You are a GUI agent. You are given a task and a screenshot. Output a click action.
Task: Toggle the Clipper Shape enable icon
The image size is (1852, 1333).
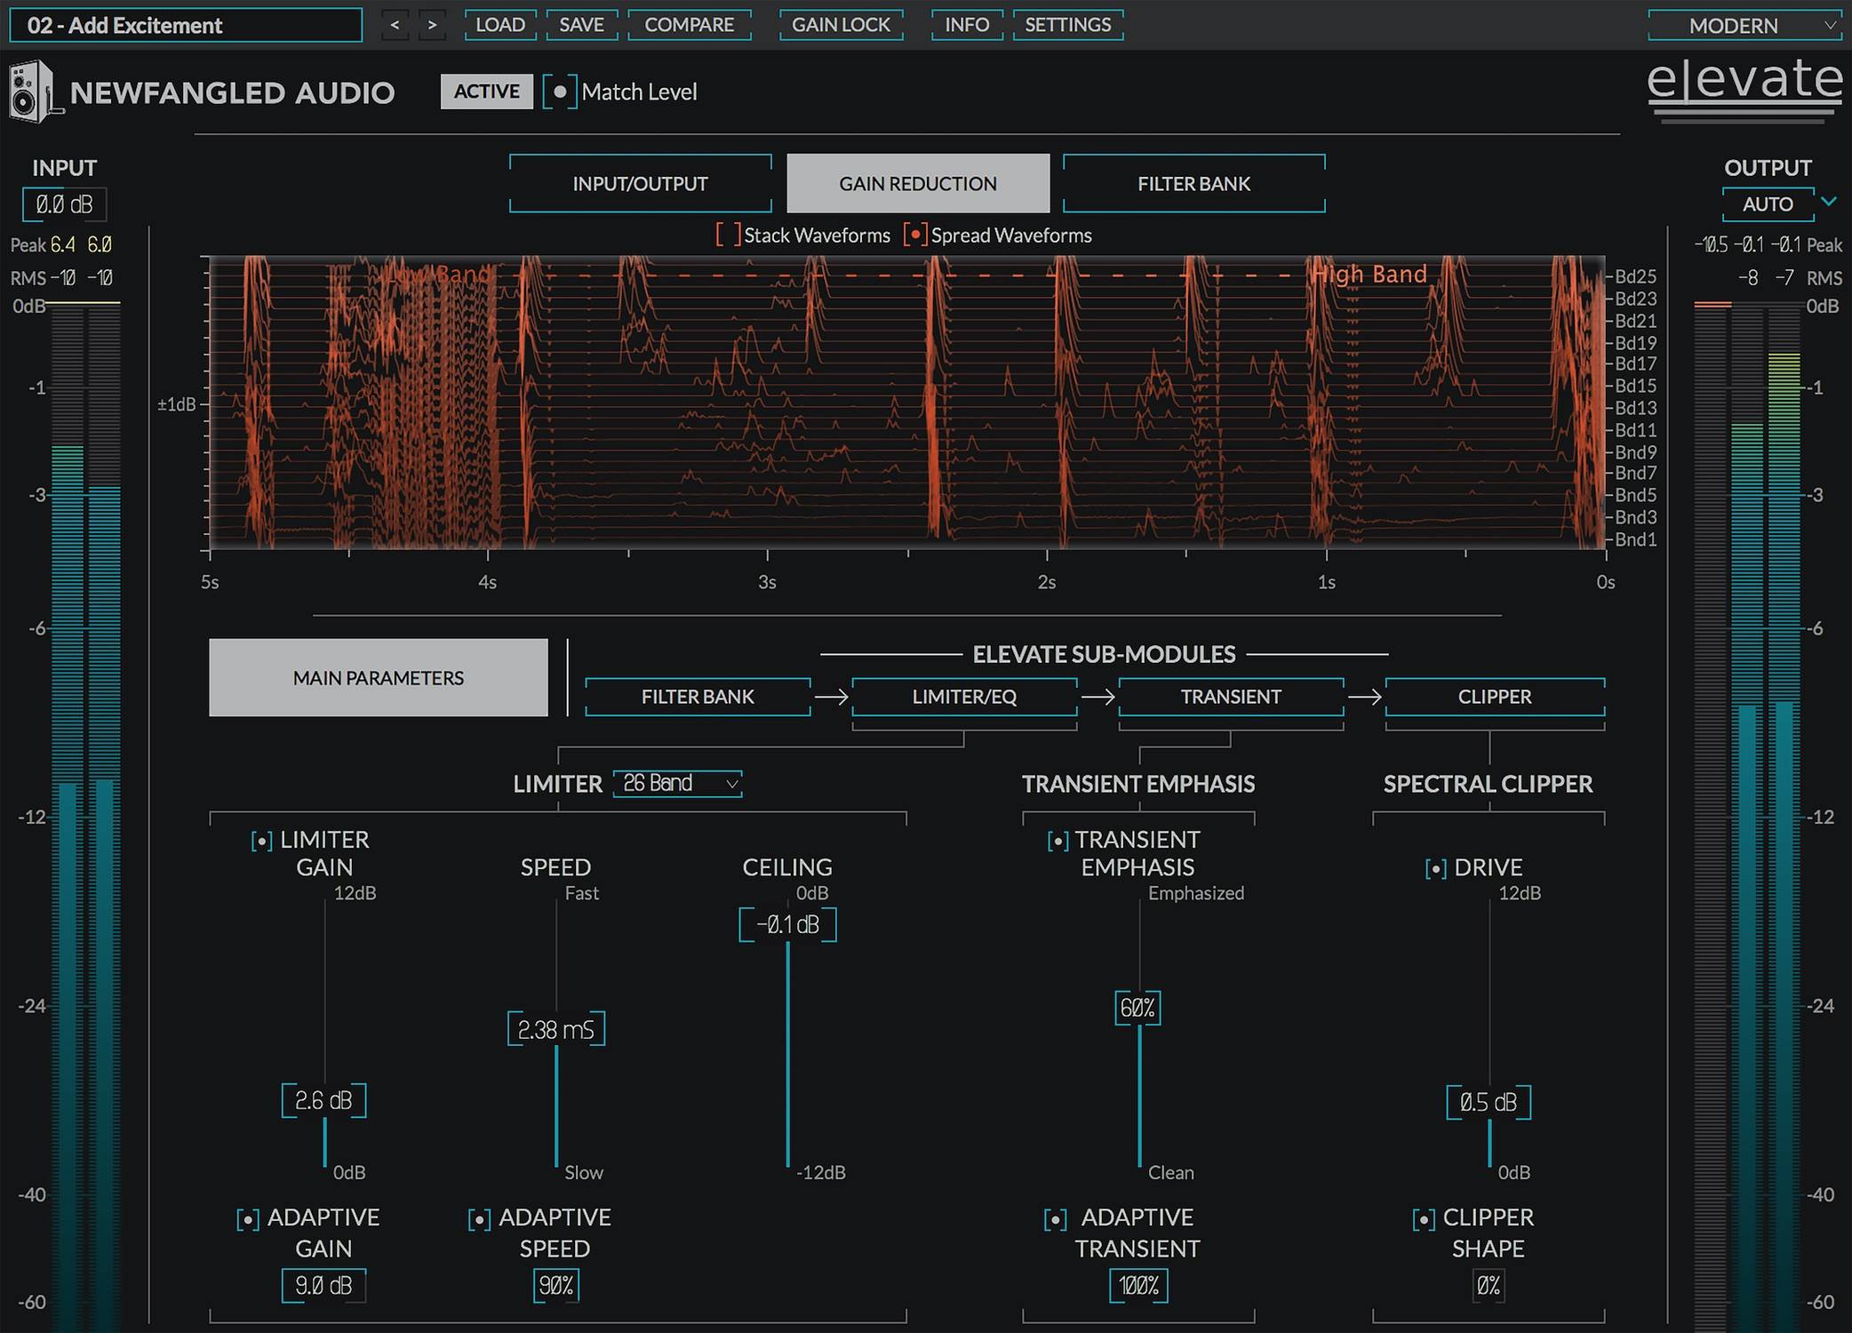click(1423, 1219)
